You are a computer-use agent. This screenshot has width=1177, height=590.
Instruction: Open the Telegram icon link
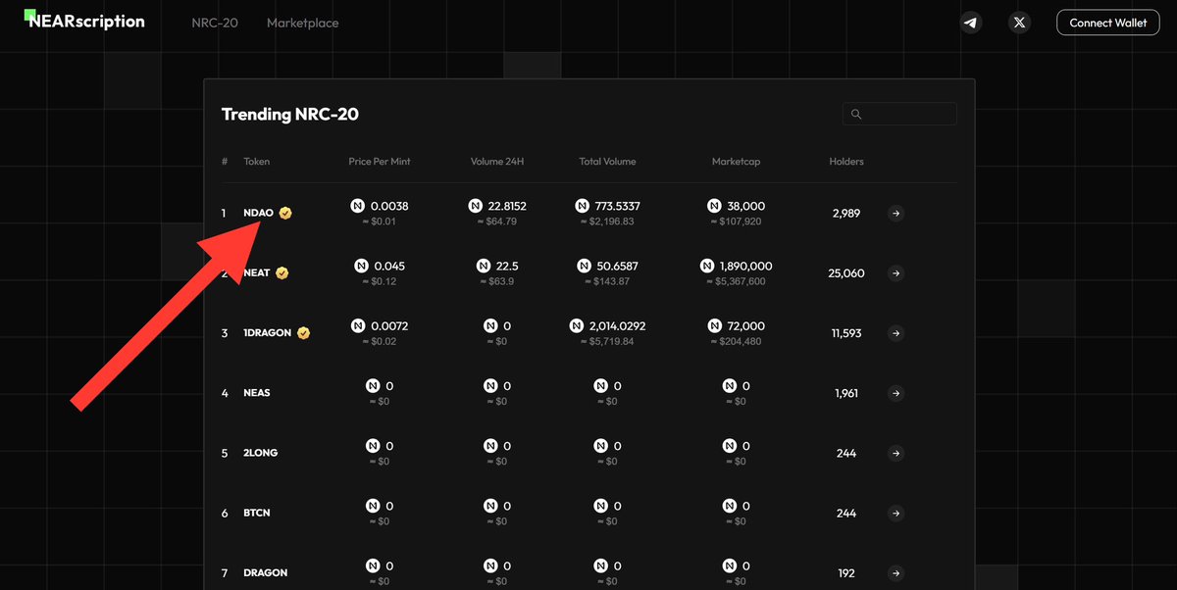tap(971, 22)
